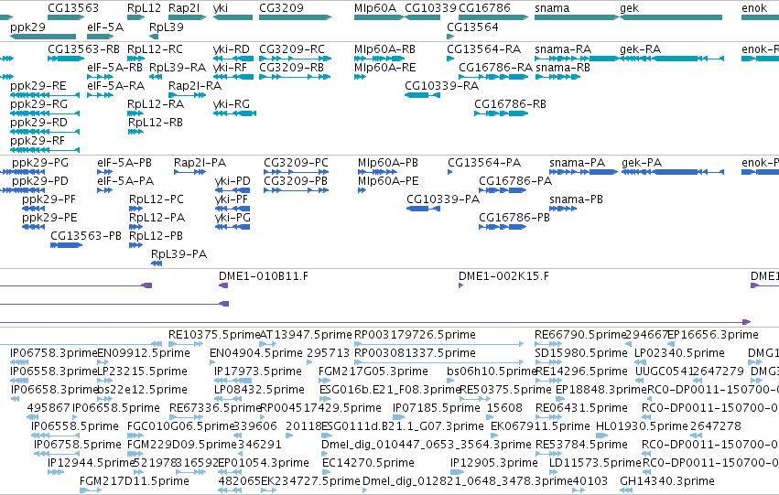Click EST 'SD15980.5prime'
Viewport: 779px width, 495px height.
point(581,353)
